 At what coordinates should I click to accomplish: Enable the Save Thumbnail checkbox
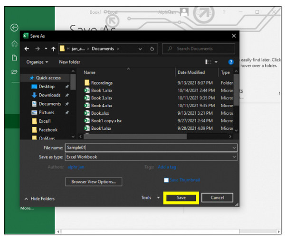point(166,180)
